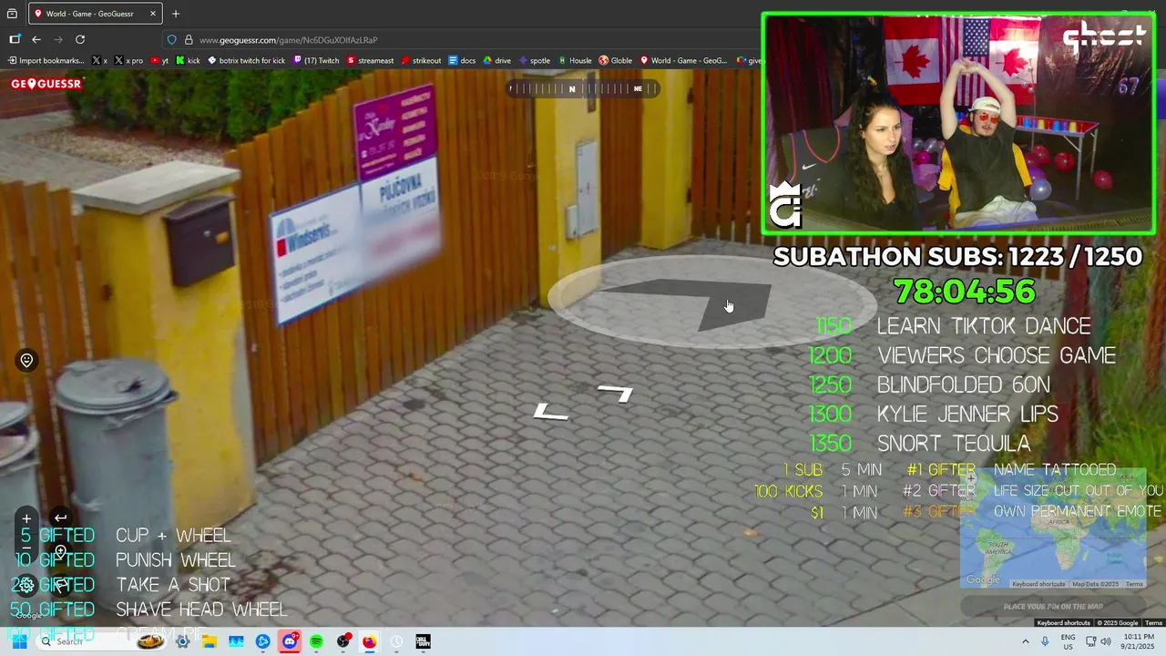Open the strikeout bookmark
The width and height of the screenshot is (1166, 656).
pos(421,61)
